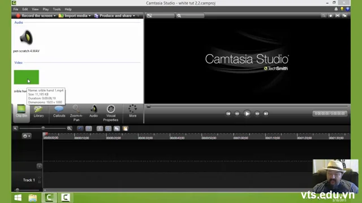Open the Tools menu
Viewport: 362px width, 203px height.
pos(57,9)
